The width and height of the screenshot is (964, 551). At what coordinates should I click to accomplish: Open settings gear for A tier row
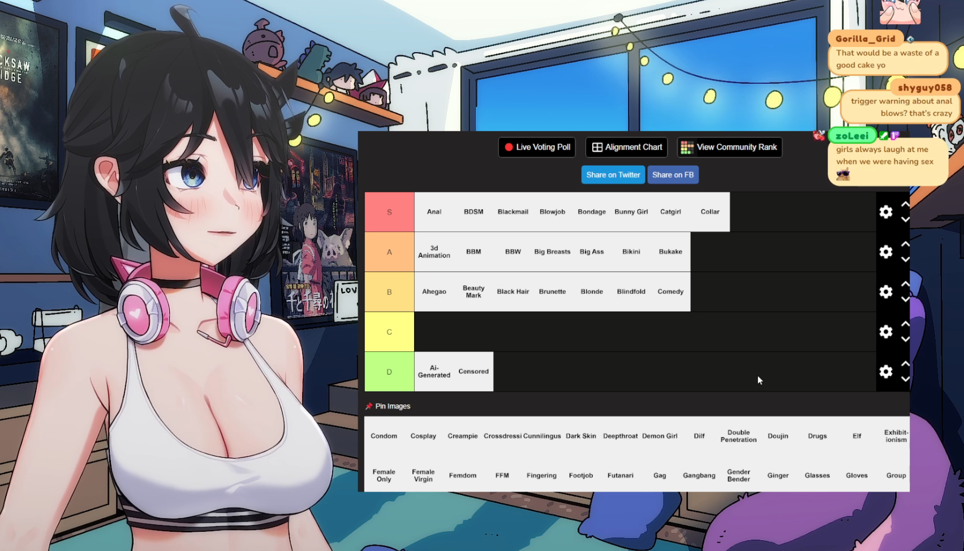(886, 252)
